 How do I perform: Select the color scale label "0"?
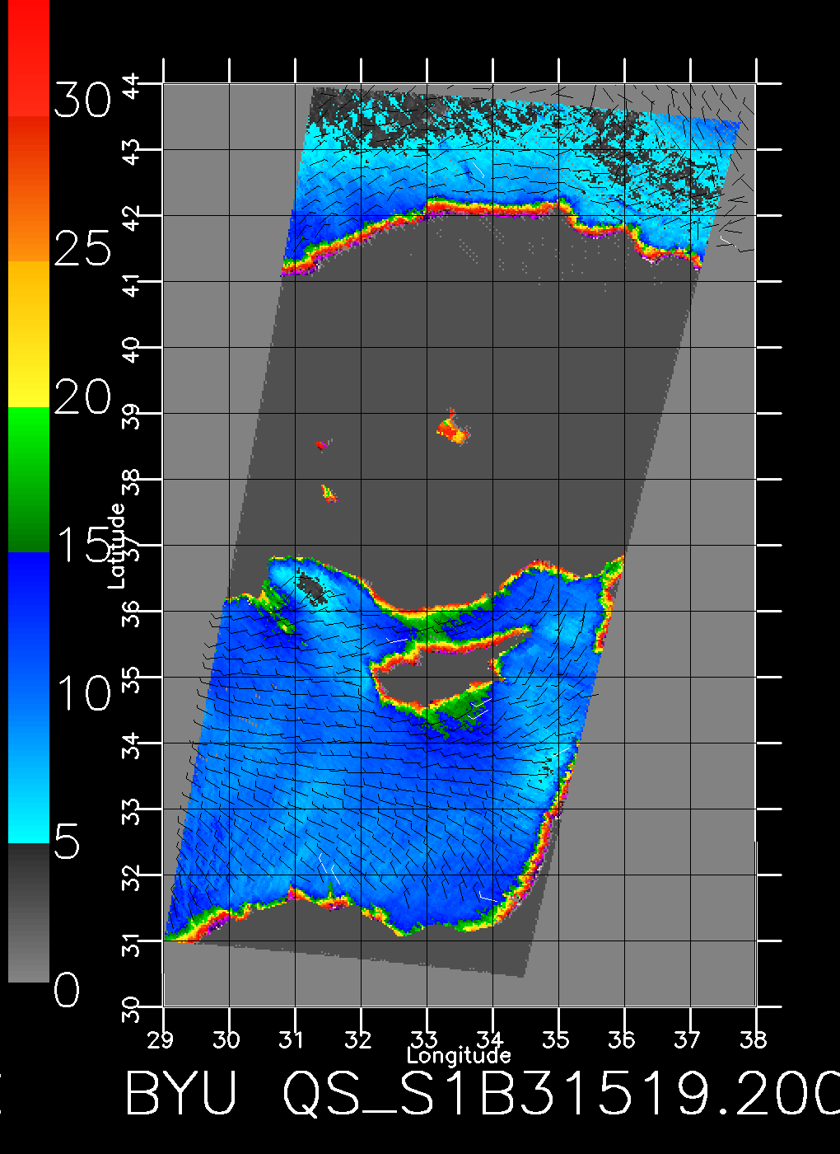68,988
